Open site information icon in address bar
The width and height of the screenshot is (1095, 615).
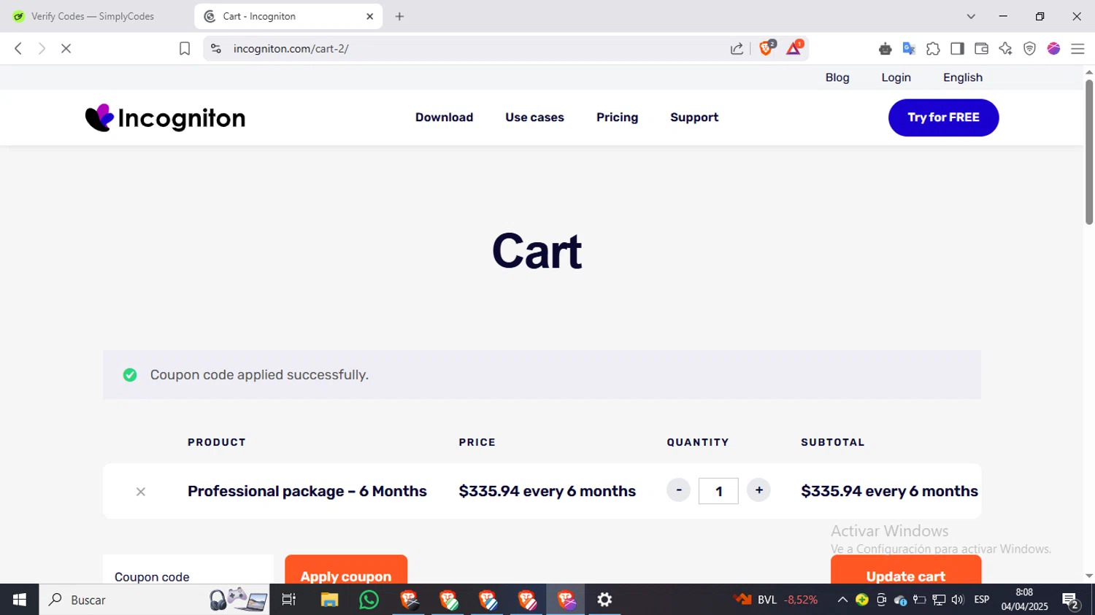pyautogui.click(x=216, y=48)
